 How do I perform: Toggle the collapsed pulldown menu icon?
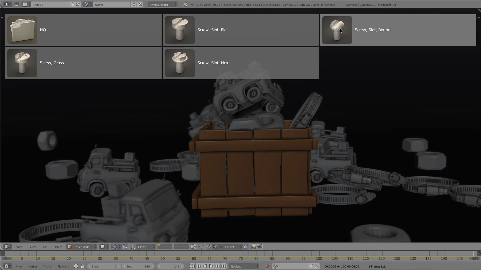click(x=17, y=4)
